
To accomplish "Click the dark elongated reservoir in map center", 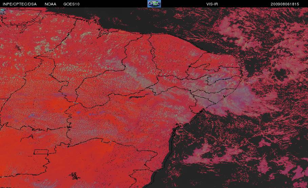I will [139, 96].
